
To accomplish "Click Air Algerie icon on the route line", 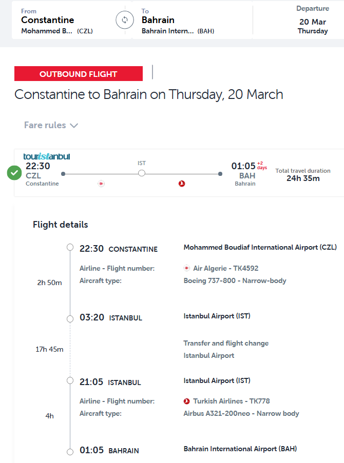I will tap(101, 184).
